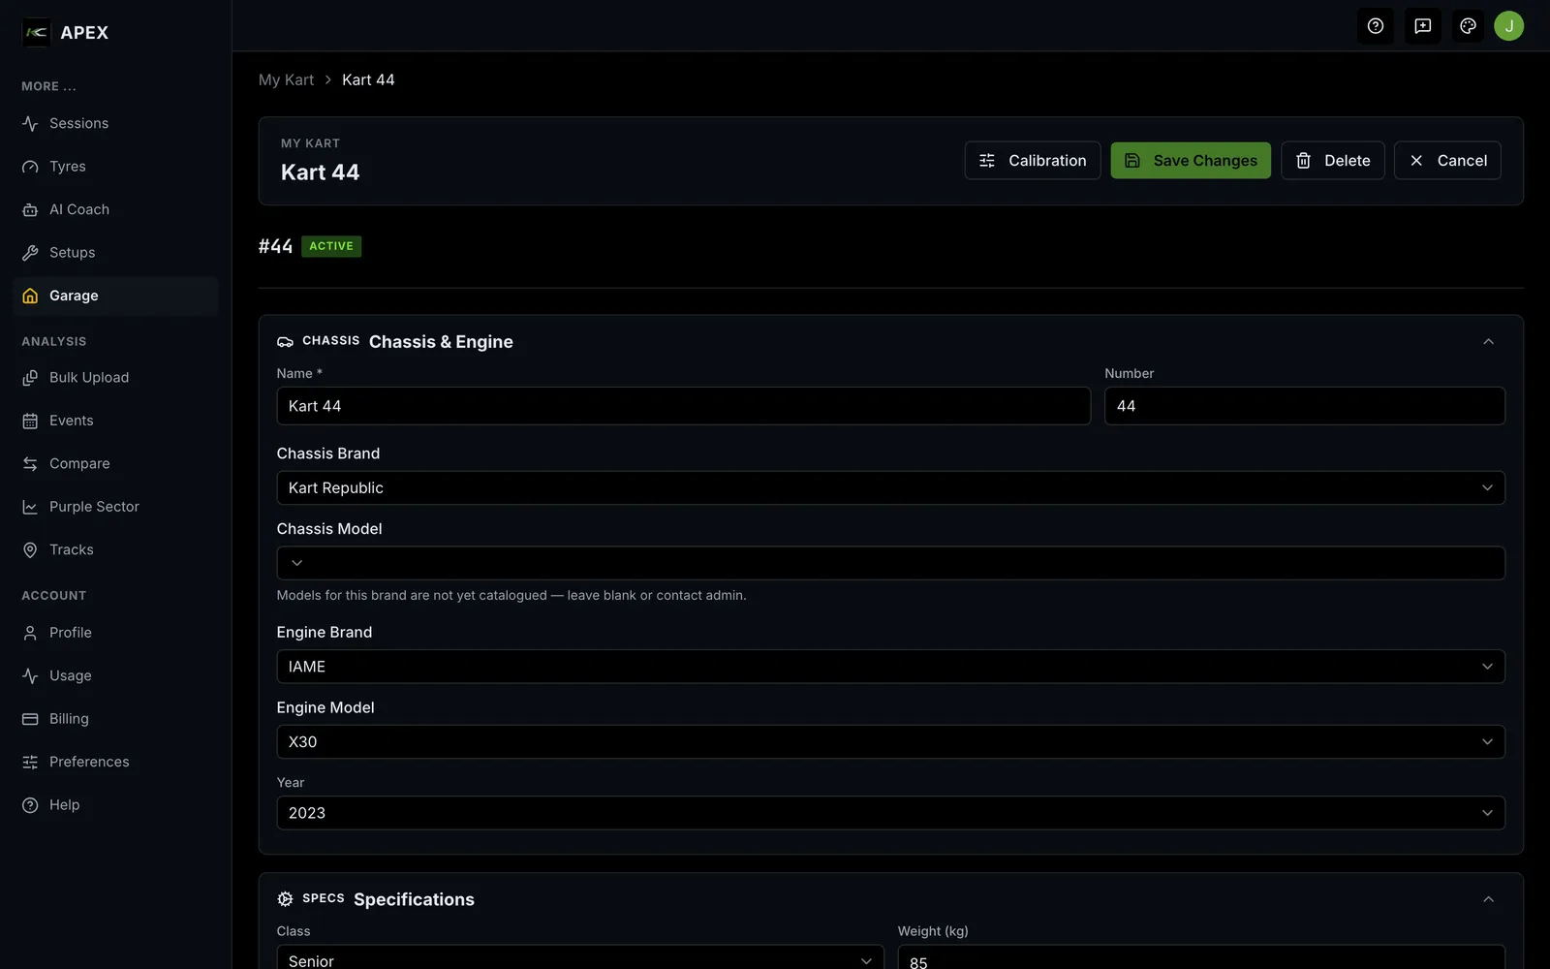This screenshot has width=1550, height=969.
Task: Click the Events calendar icon
Action: (x=30, y=421)
